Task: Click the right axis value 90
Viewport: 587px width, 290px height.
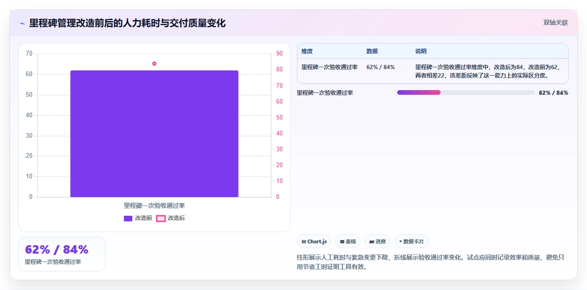Action: click(279, 54)
